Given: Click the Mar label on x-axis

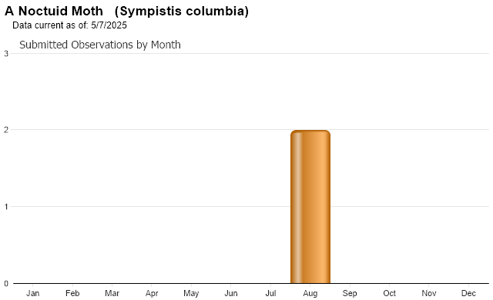Looking at the screenshot, I should (x=112, y=293).
